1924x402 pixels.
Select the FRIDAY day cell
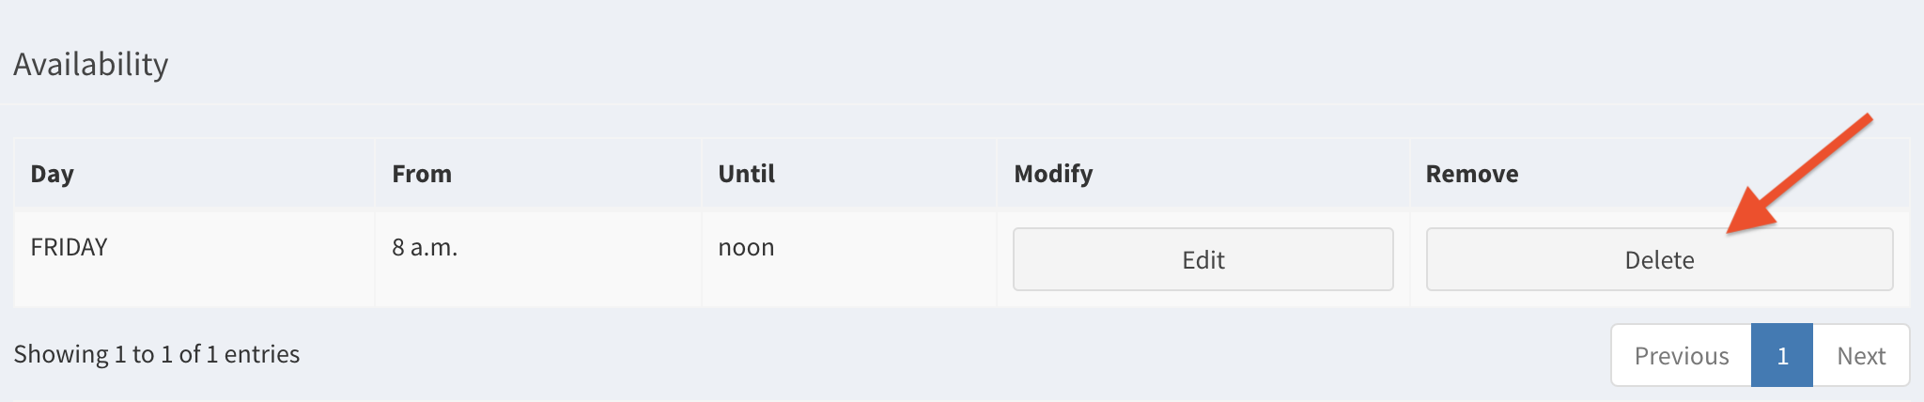point(69,247)
